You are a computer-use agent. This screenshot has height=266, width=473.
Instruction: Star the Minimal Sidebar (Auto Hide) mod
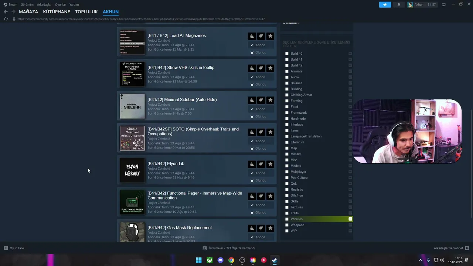coord(270,100)
